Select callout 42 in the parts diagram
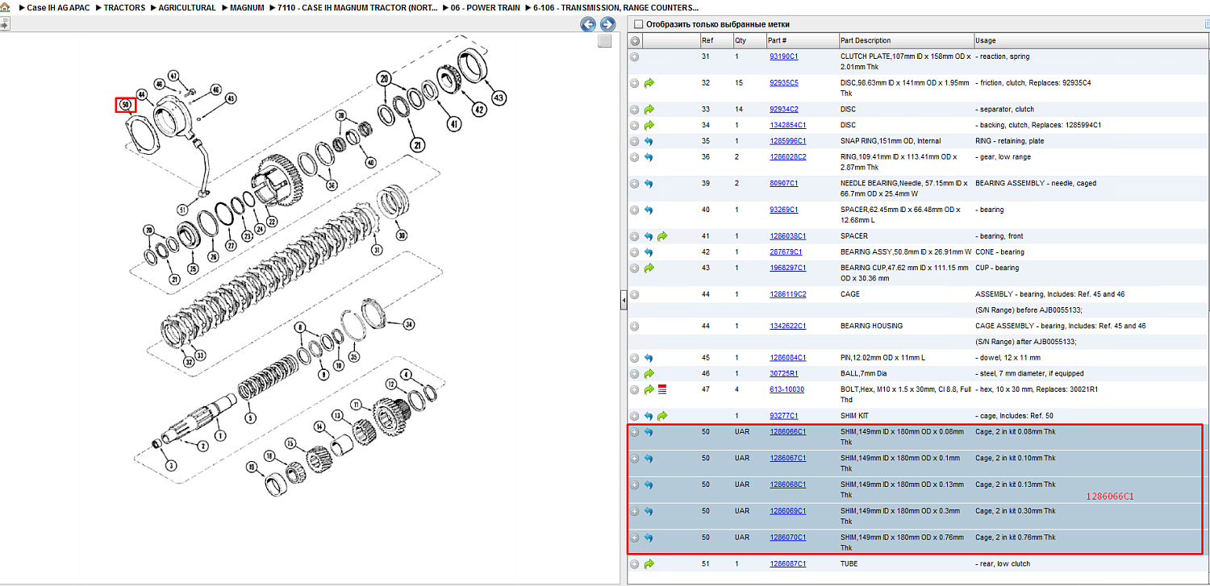The width and height of the screenshot is (1210, 586). (x=480, y=110)
